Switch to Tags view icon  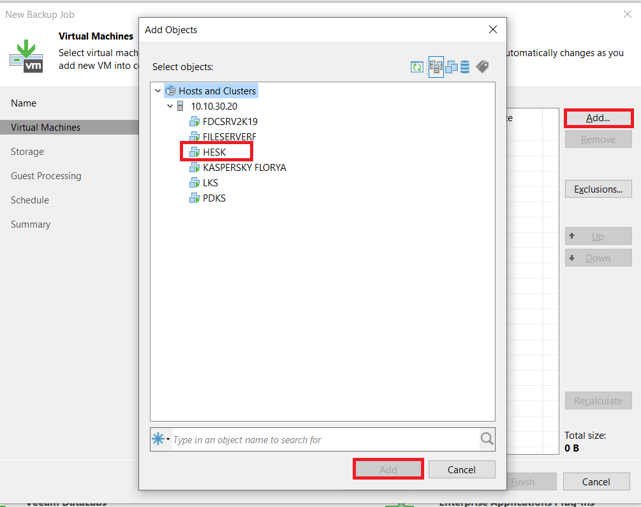click(x=482, y=67)
